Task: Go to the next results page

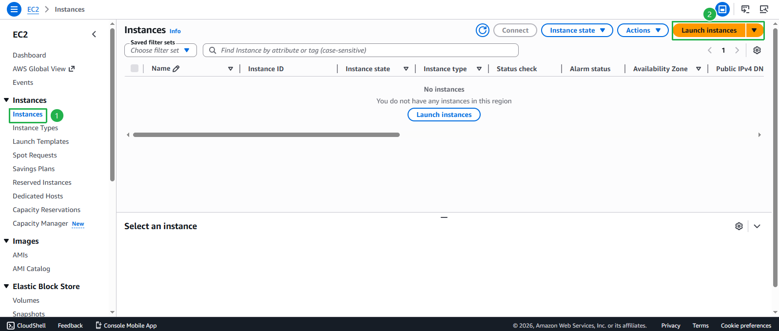Action: coord(737,50)
